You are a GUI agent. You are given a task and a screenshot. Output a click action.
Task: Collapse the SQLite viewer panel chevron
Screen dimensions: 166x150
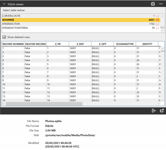pyautogui.click(x=4, y=4)
